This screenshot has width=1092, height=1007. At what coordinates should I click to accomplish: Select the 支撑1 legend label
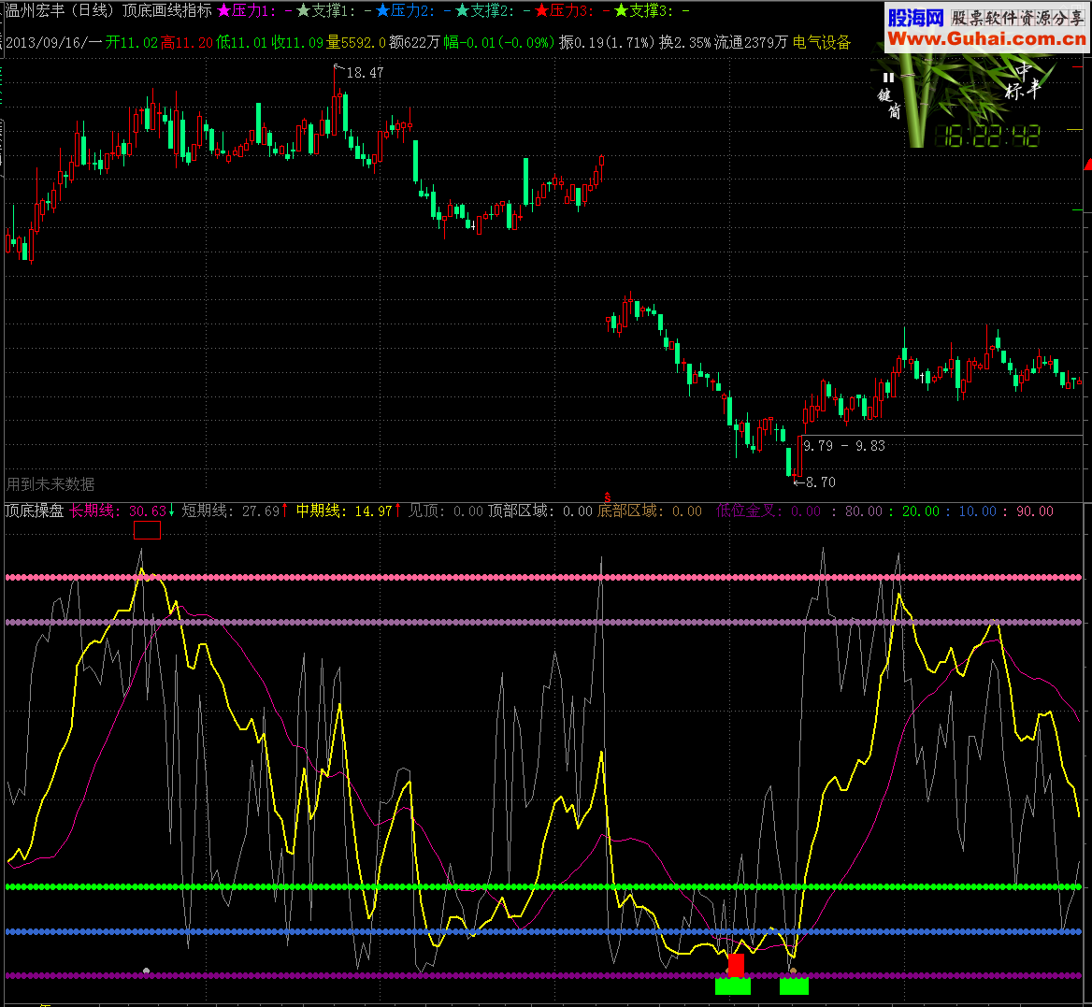coord(326,10)
